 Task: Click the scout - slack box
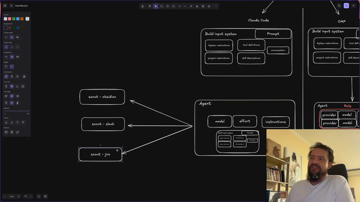pyautogui.click(x=103, y=124)
